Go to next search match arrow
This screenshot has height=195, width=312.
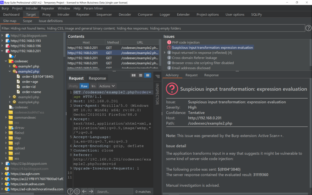tap(91, 192)
